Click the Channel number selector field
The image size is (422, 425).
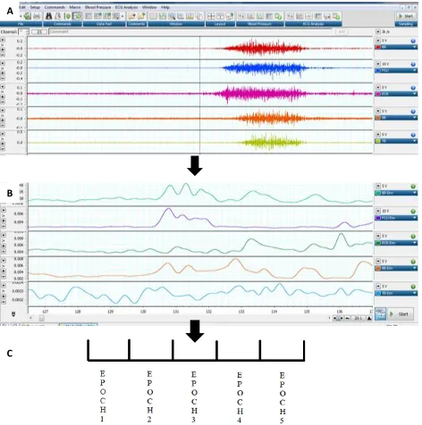[23, 31]
